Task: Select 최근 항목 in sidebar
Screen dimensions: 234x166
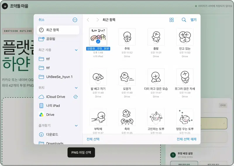Action: (x=58, y=30)
